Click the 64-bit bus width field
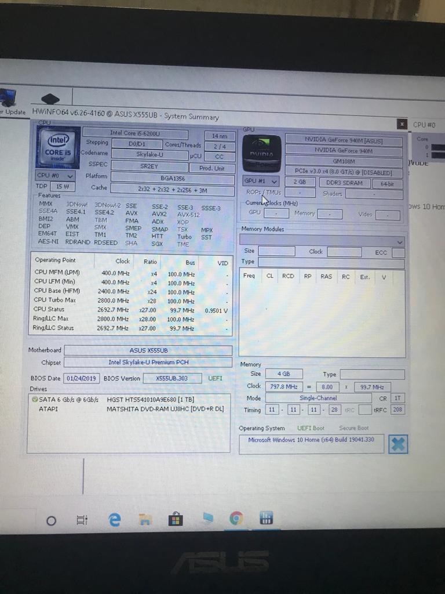 pyautogui.click(x=387, y=184)
